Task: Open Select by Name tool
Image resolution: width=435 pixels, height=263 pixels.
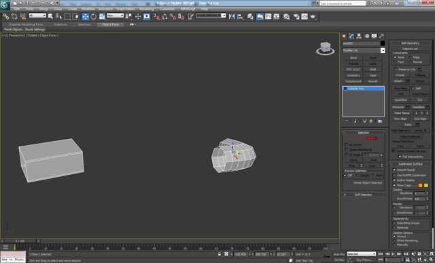Action: click(58, 16)
